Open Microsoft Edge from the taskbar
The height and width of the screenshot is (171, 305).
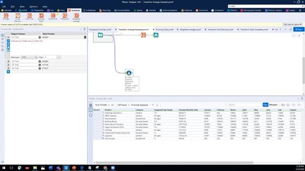pyautogui.click(x=81, y=168)
